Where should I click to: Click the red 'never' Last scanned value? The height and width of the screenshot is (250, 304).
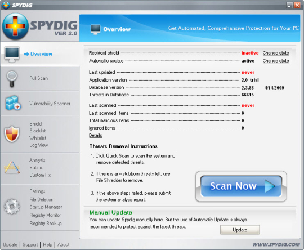(x=248, y=105)
